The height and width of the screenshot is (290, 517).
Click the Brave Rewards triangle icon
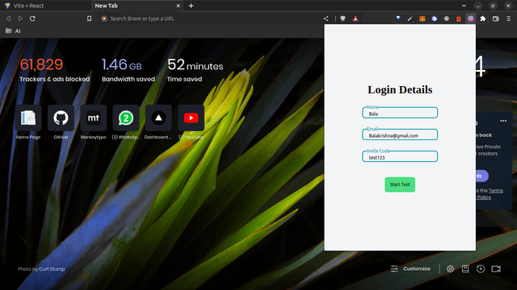pos(355,19)
